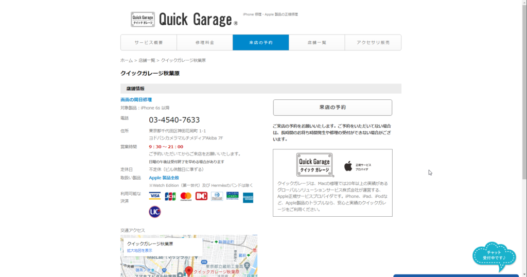Click the Mastercard icon
The width and height of the screenshot is (527, 277).
(186, 196)
